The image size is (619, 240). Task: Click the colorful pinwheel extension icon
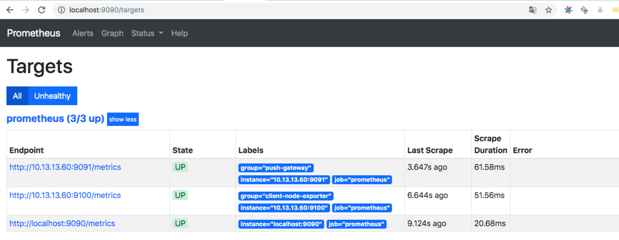click(568, 9)
